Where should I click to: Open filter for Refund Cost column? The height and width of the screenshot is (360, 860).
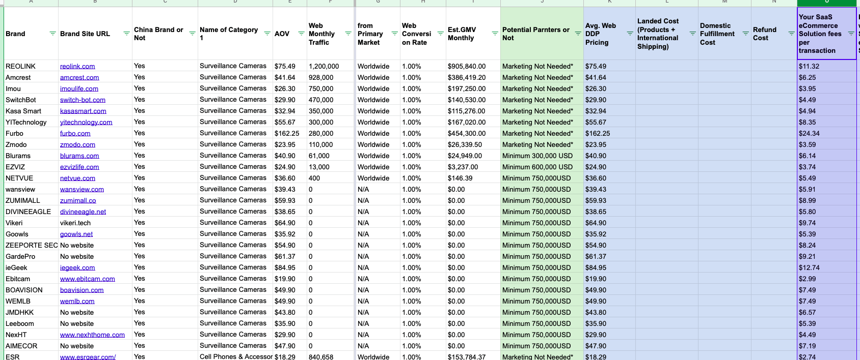coord(791,34)
